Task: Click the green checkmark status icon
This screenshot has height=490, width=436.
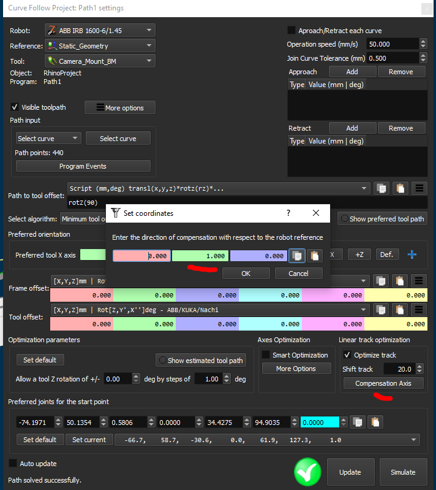Action: click(x=307, y=472)
